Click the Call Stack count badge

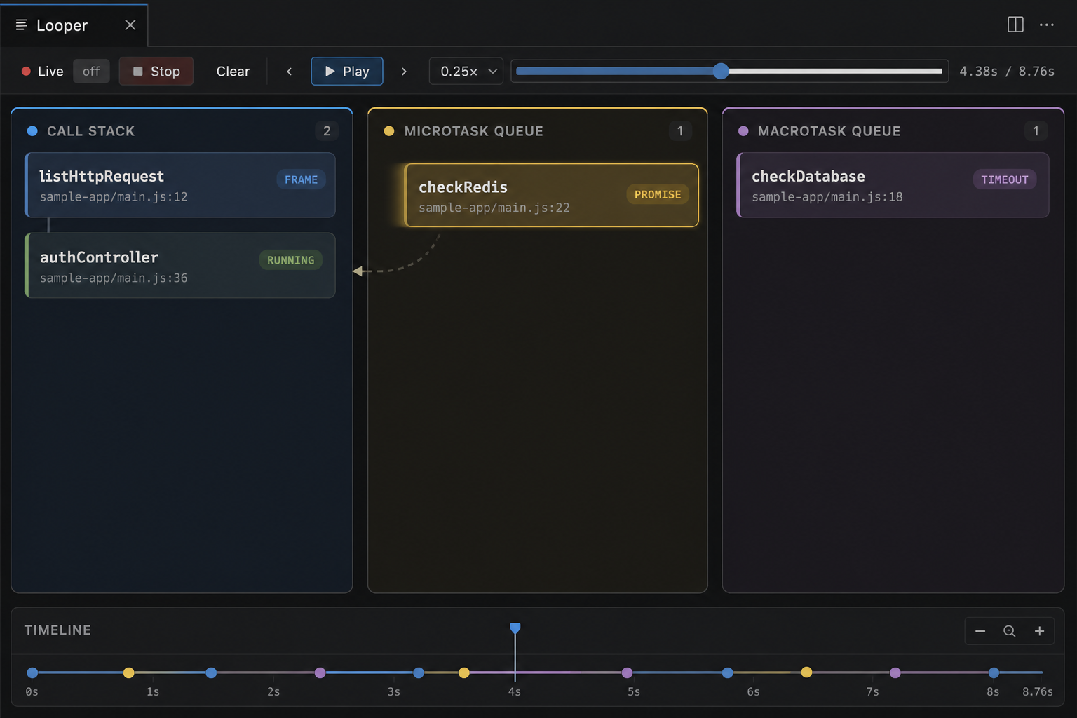pos(327,131)
